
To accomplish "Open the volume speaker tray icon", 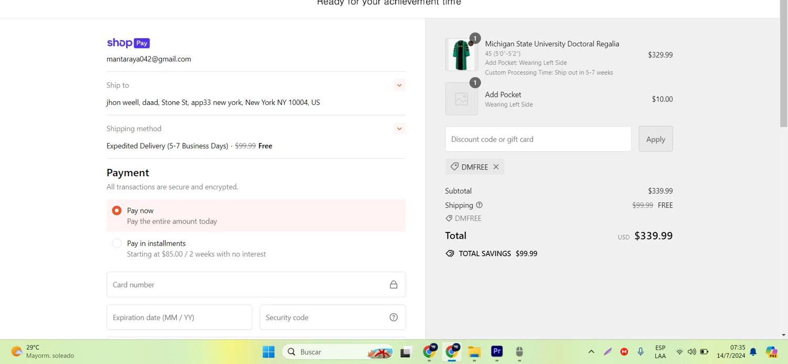I will point(692,352).
